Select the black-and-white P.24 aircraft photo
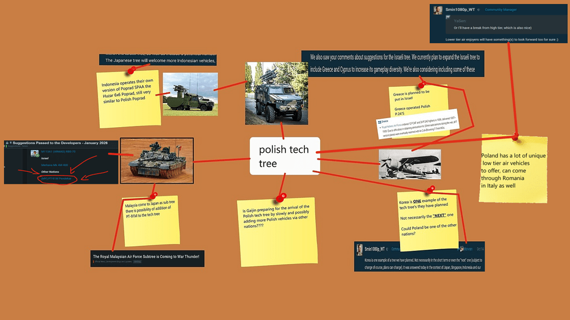Screen dimensions: 570x320 click(409, 164)
